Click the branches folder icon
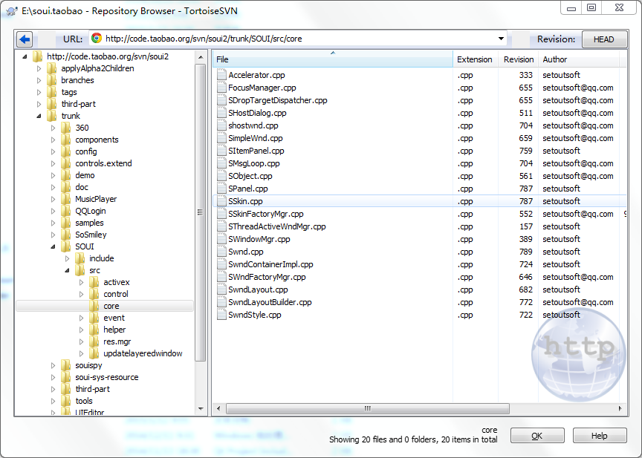This screenshot has width=642, height=458. click(51, 80)
